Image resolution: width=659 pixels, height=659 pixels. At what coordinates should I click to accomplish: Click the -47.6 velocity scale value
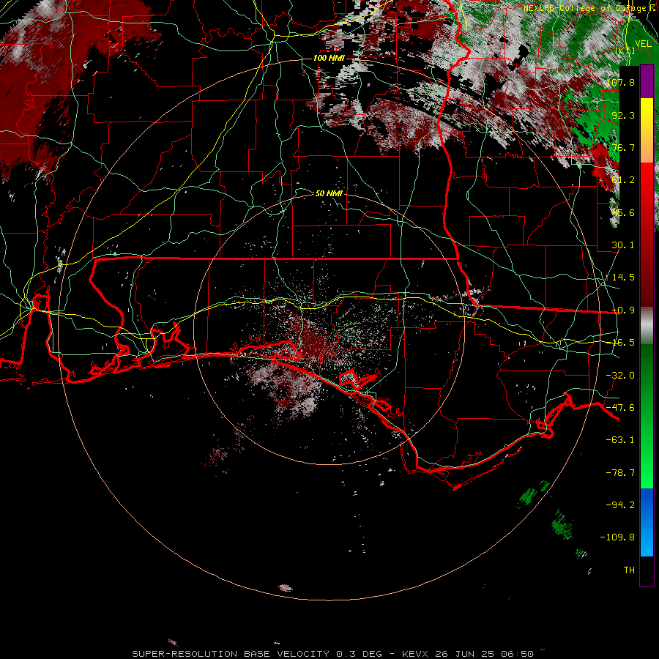pos(620,408)
